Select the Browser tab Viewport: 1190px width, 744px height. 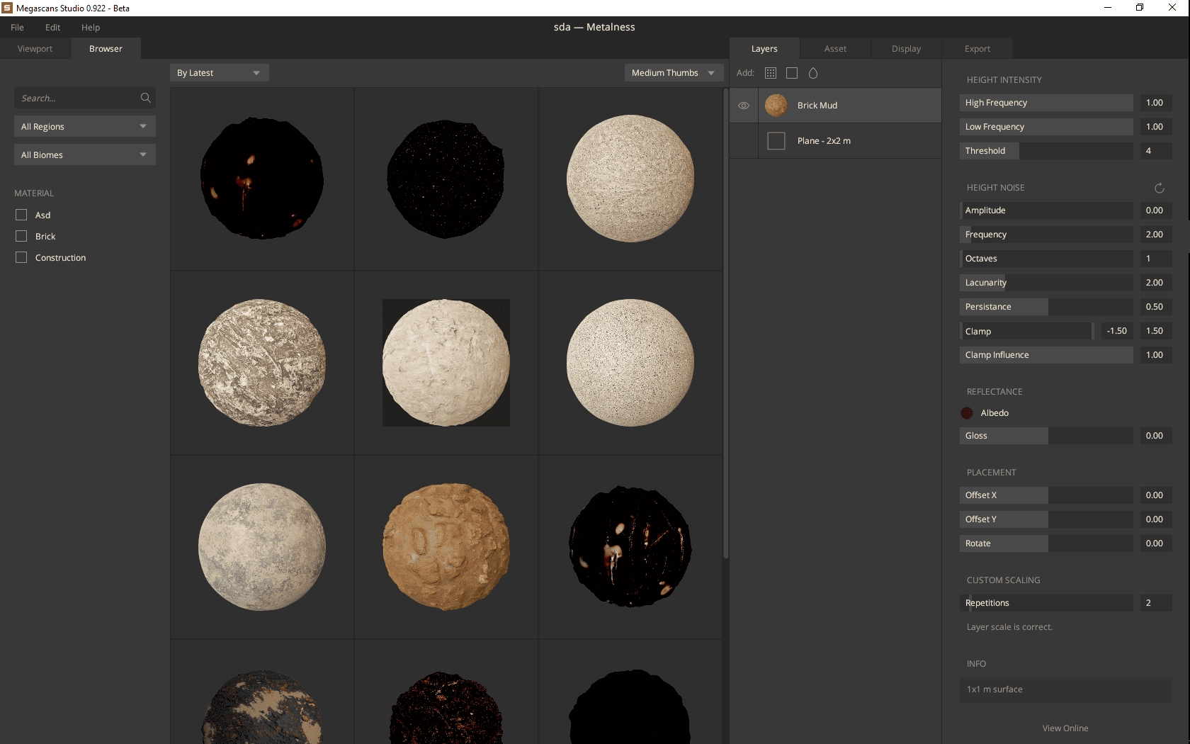coord(106,48)
